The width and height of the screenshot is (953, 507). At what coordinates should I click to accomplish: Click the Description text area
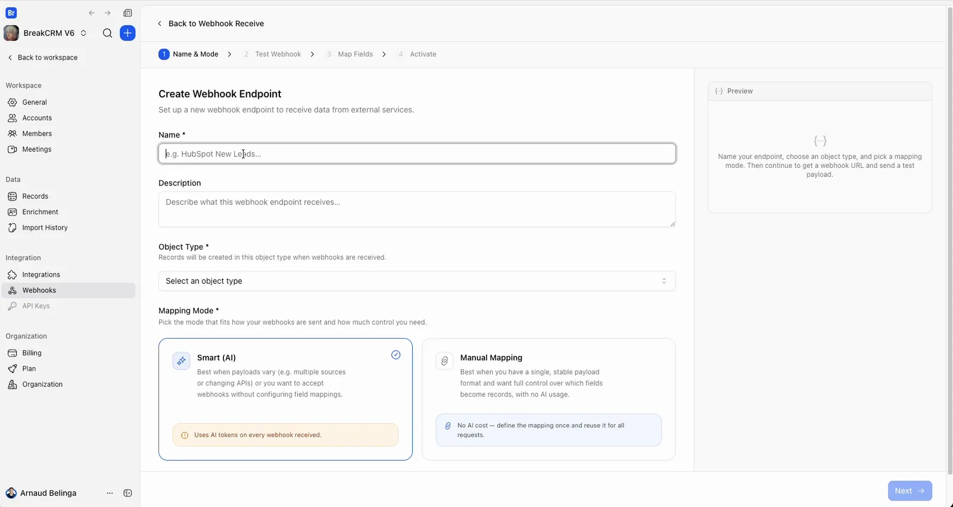(417, 209)
